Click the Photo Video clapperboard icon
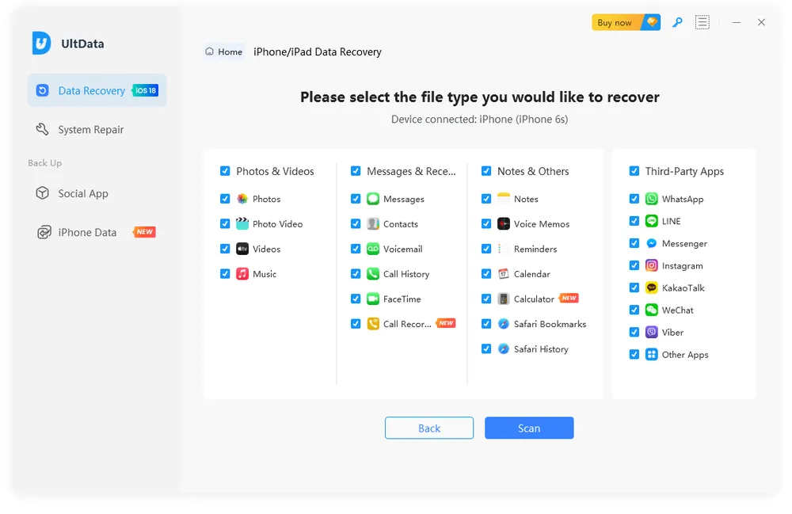This screenshot has width=792, height=514. (242, 223)
